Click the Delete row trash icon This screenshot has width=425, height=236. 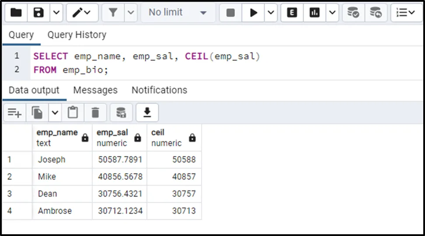pyautogui.click(x=95, y=113)
